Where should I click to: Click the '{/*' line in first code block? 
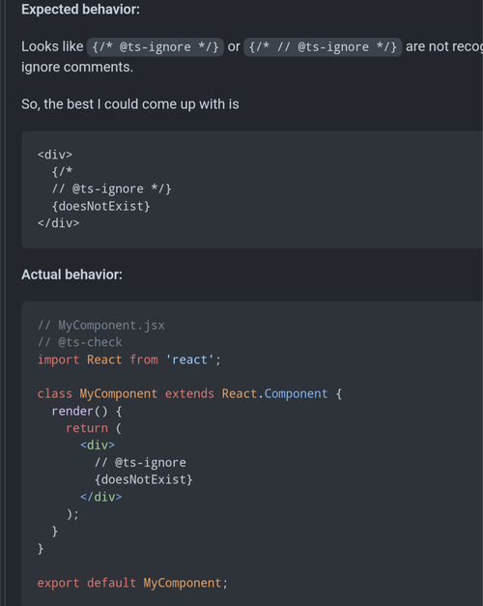tap(62, 172)
